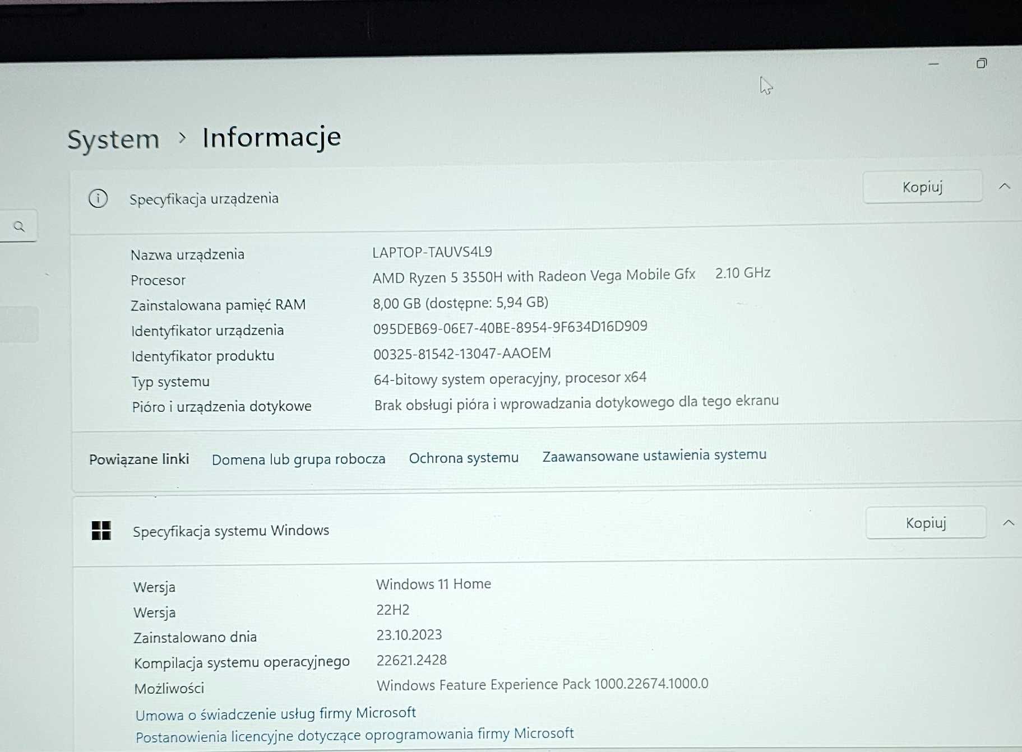Copy Windows specification with Kopiuj
The height and width of the screenshot is (752, 1022).
pyautogui.click(x=926, y=522)
